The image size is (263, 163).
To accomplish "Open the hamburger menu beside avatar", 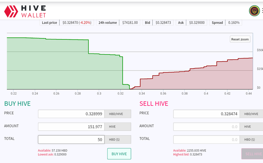I will click(262, 11).
